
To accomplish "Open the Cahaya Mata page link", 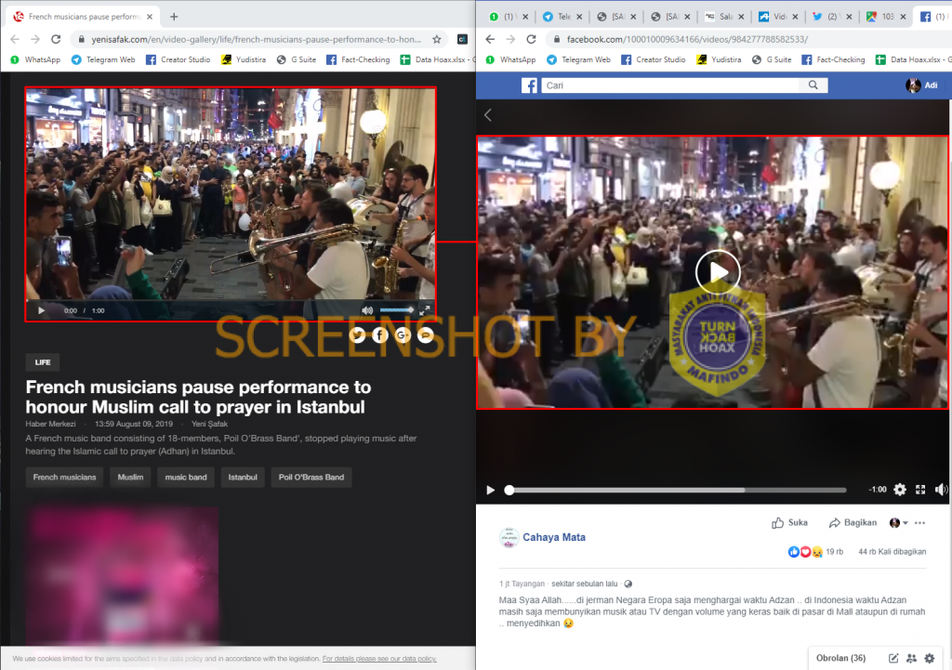I will point(554,537).
